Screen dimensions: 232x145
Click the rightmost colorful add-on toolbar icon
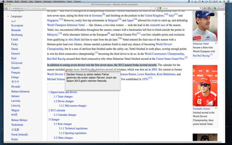pyautogui.click(x=222, y=8)
